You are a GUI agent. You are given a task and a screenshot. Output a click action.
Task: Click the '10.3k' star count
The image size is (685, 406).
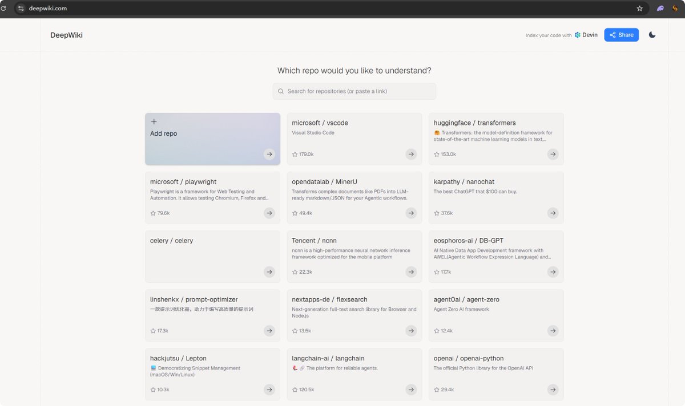(163, 390)
